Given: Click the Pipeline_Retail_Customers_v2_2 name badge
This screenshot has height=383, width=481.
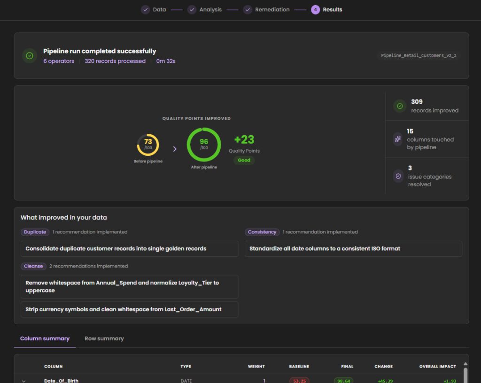Looking at the screenshot, I should 419,55.
